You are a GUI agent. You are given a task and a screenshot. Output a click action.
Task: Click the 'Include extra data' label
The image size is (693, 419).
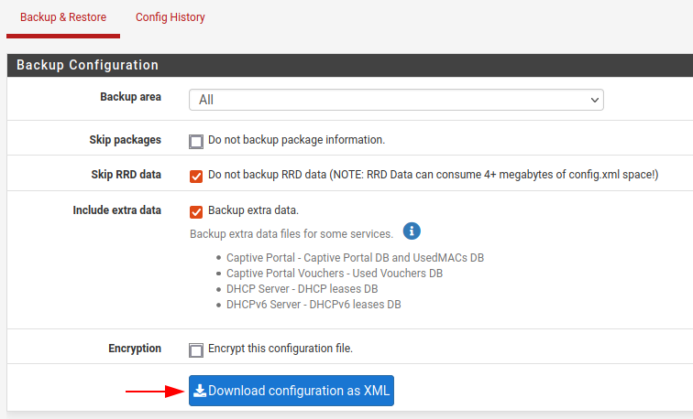(x=116, y=210)
